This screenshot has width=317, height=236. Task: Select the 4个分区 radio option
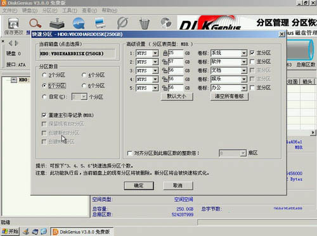coord(84,75)
